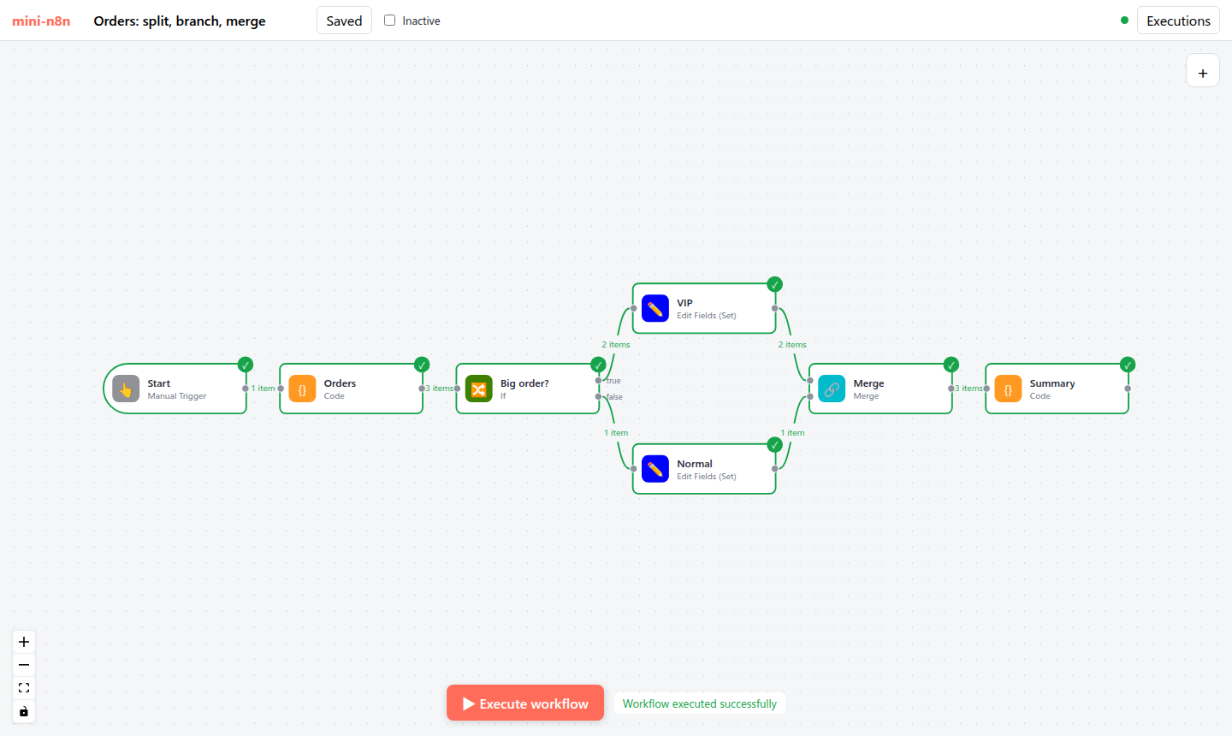This screenshot has width=1232, height=736.
Task: Click the Normal Edit Fields pencil icon
Action: click(x=655, y=470)
